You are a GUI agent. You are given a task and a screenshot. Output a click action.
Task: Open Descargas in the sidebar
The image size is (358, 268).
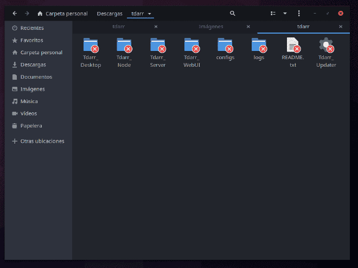click(x=39, y=65)
